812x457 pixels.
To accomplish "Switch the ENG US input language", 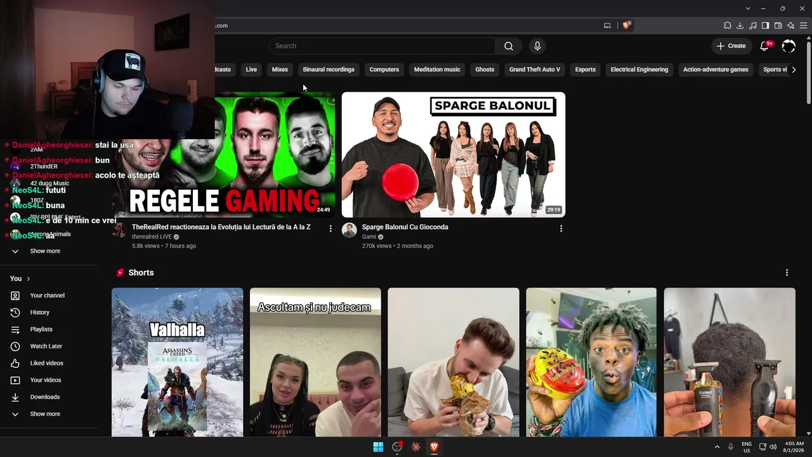I will coord(747,447).
